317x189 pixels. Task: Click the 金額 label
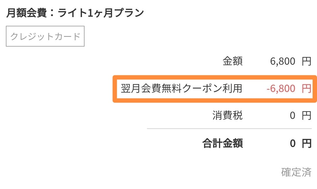point(232,62)
